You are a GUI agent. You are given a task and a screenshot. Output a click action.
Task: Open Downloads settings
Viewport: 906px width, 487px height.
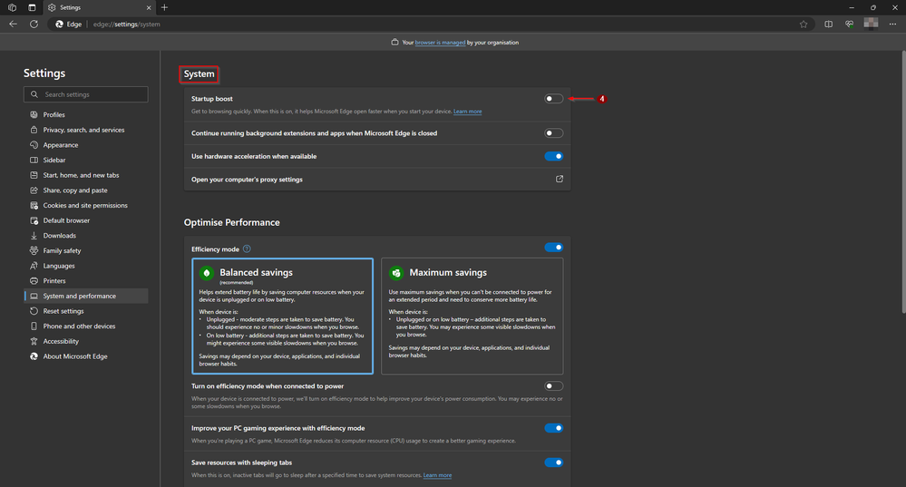click(x=85, y=236)
